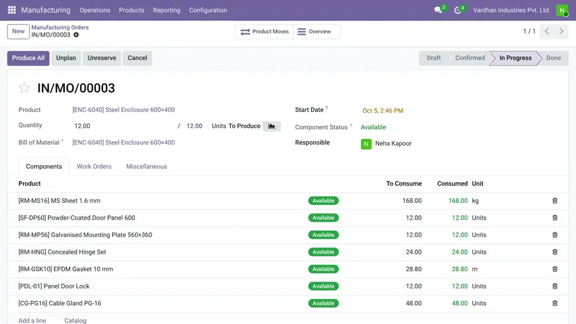This screenshot has height=324, width=576.
Task: Click the Panel Door Lock product name
Action: tap(54, 286)
